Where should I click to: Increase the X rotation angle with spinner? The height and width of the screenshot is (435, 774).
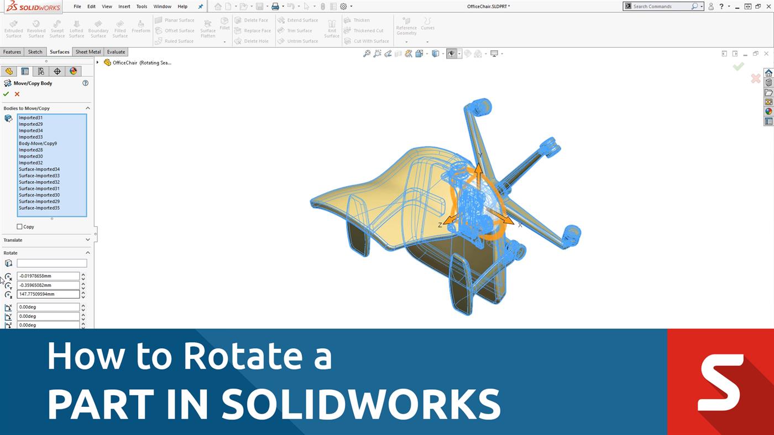(83, 305)
